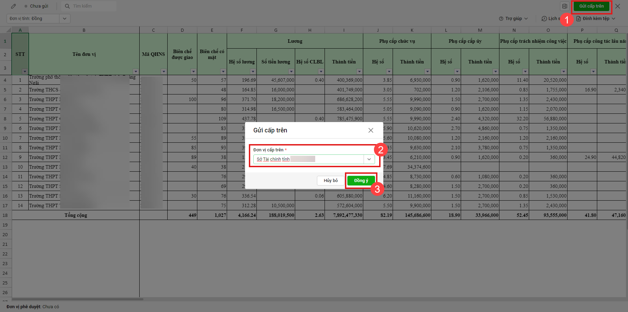The image size is (628, 312).
Task: Click the 'Hủy bỏ' cancel button
Action: point(330,181)
